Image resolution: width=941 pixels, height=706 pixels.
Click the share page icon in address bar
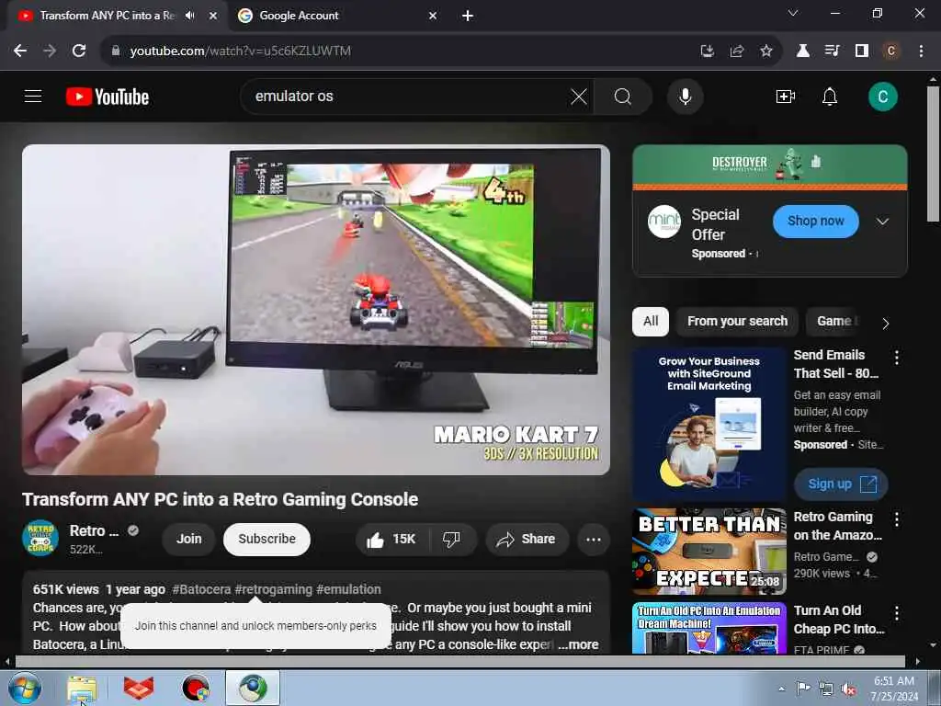point(736,51)
